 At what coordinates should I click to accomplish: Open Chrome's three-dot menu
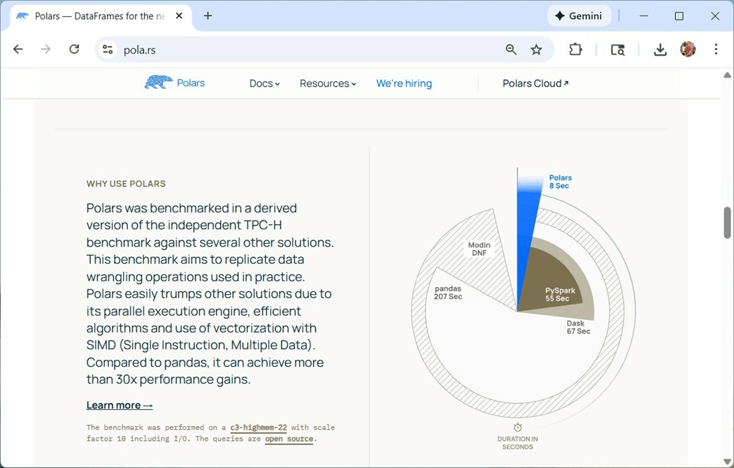[716, 49]
